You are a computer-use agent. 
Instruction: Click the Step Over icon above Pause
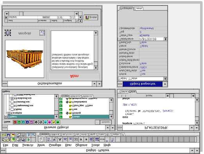pyautogui.click(x=33, y=135)
